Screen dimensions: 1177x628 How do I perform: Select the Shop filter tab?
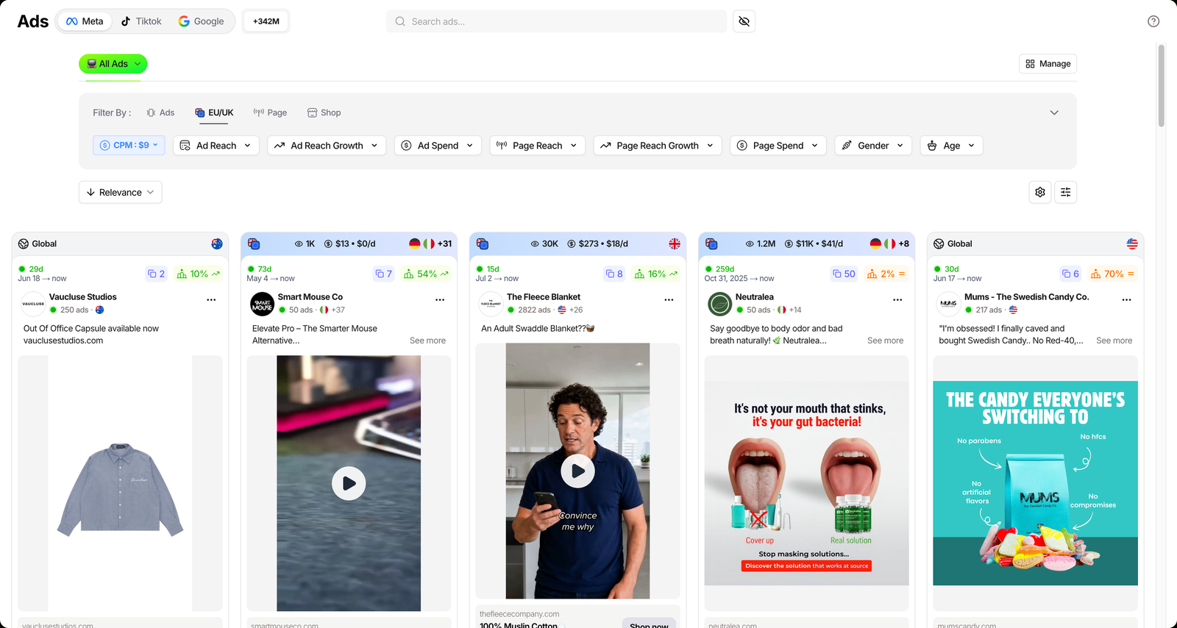click(324, 113)
